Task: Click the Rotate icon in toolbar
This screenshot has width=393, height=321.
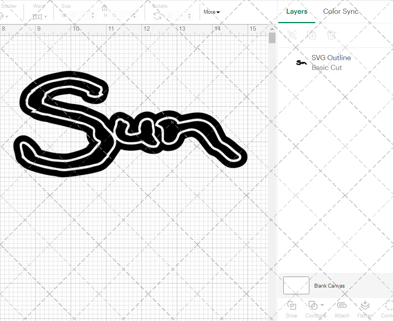Action: pos(157,16)
